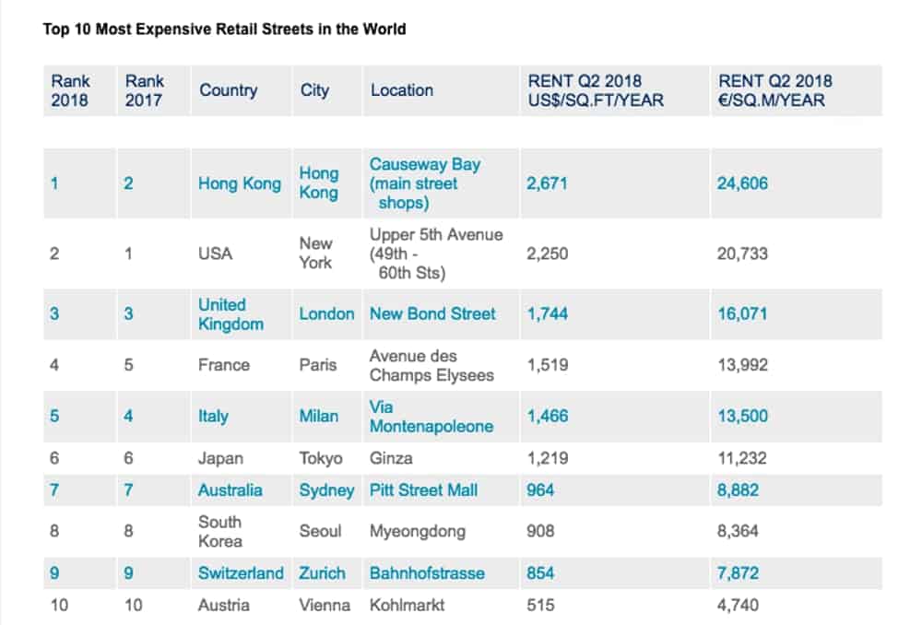Click the country "United Kingdom"
This screenshot has width=922, height=625.
coord(230,314)
